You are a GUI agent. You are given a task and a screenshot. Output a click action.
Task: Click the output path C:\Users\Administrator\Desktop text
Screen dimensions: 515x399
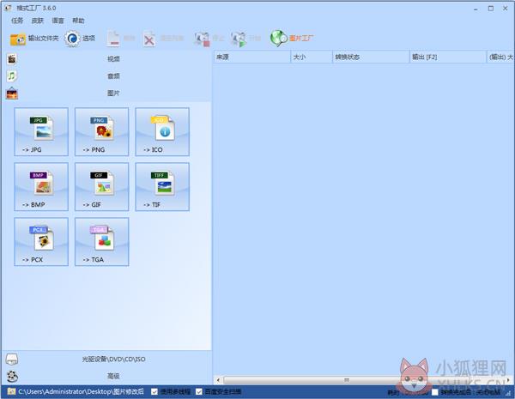coord(82,391)
